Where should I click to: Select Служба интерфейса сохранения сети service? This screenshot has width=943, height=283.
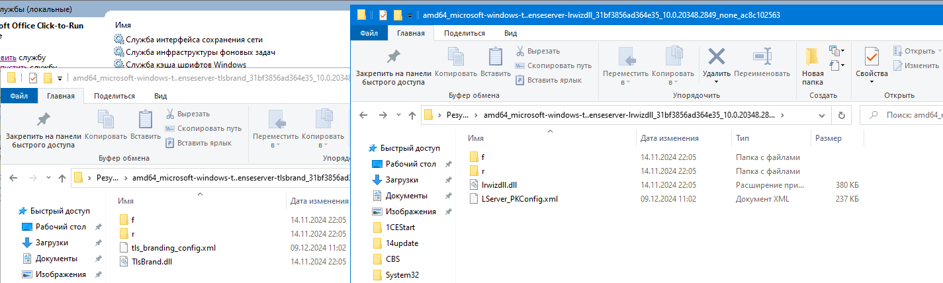pos(188,39)
